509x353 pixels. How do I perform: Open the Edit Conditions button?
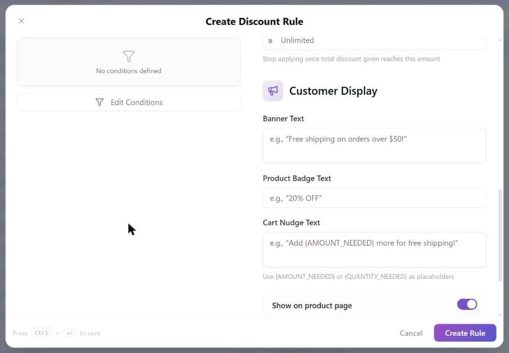pos(129,102)
